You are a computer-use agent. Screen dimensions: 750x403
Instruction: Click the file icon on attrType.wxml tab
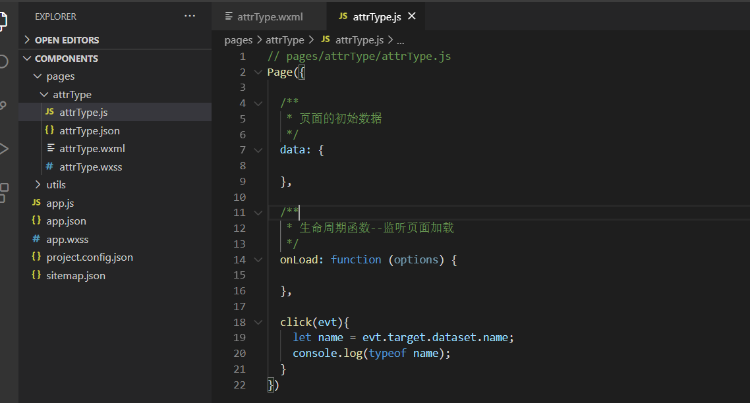pyautogui.click(x=229, y=16)
